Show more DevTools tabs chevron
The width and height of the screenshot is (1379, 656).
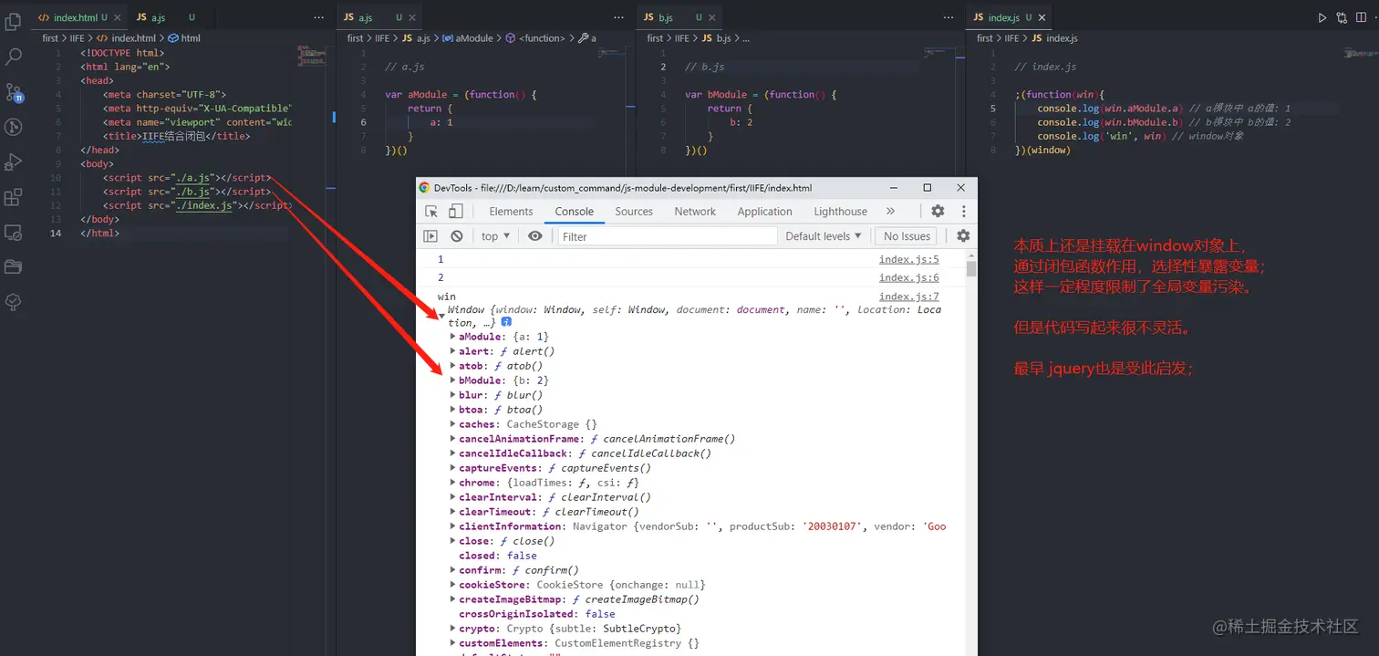[x=890, y=211]
